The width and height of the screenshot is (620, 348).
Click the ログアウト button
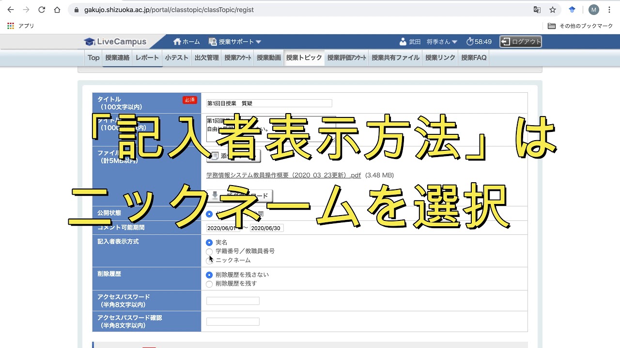pyautogui.click(x=521, y=42)
